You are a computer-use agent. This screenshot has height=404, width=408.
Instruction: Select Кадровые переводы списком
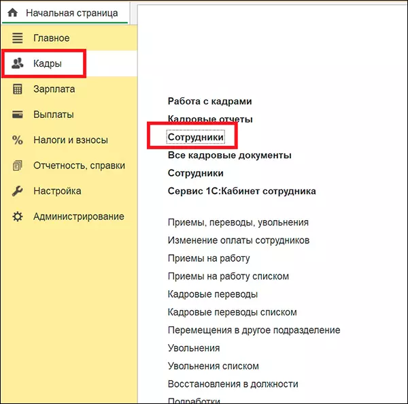(232, 312)
